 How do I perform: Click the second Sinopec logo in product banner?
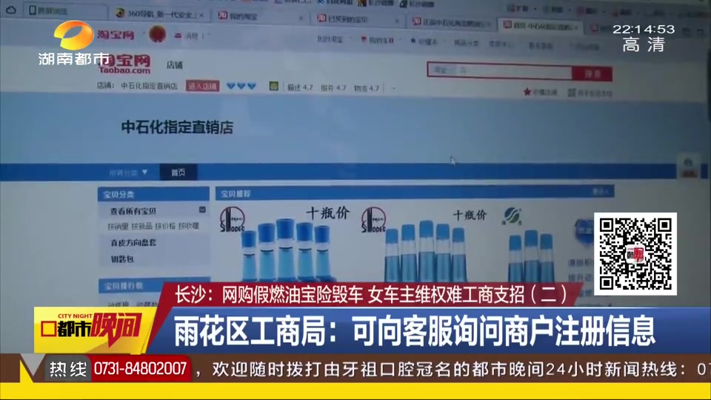[373, 220]
